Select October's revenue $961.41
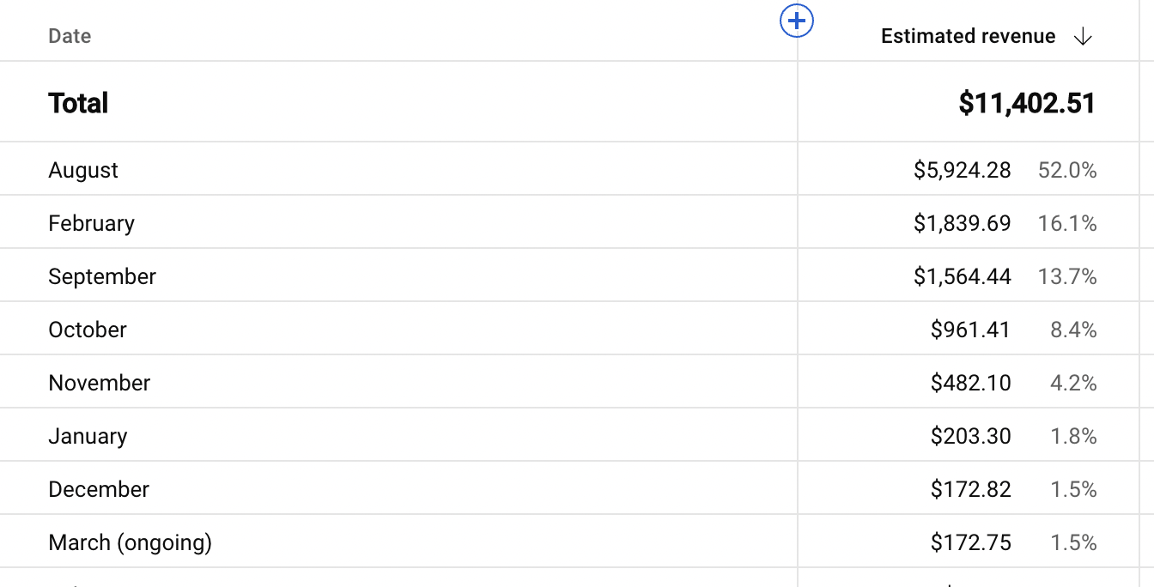1154x587 pixels. coord(970,330)
